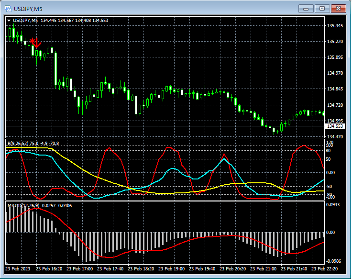Viewport: 352px width, 279px height.
Task: Close the USDJPY,M5 chart window
Action: pyautogui.click(x=338, y=9)
